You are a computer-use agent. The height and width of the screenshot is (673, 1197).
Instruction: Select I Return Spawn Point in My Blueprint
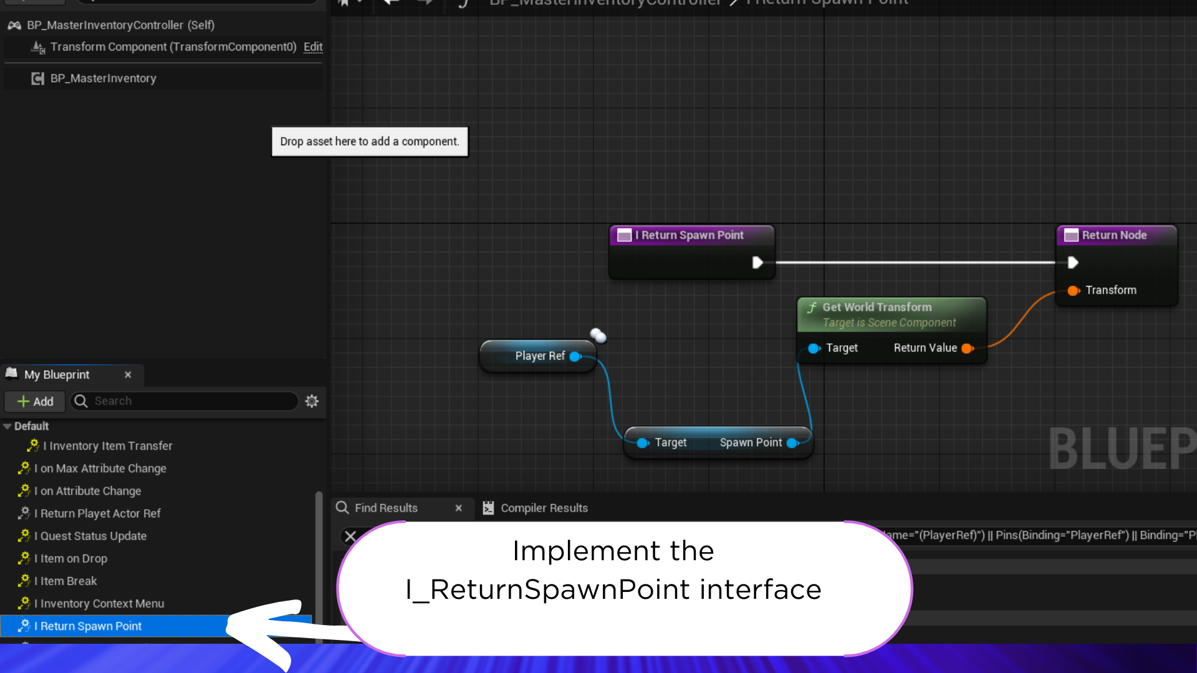click(88, 626)
